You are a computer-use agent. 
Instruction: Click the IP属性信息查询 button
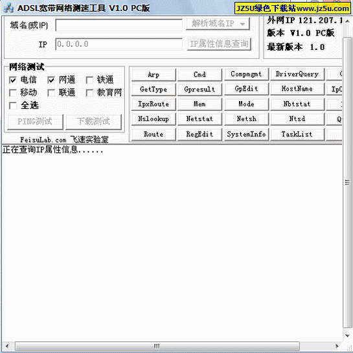click(x=219, y=44)
